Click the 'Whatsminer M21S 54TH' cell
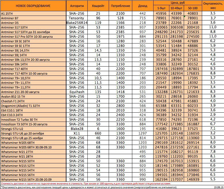This screenshot has width=224, height=189. [33, 170]
